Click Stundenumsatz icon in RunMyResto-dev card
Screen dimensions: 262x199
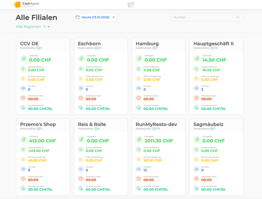coord(139,188)
